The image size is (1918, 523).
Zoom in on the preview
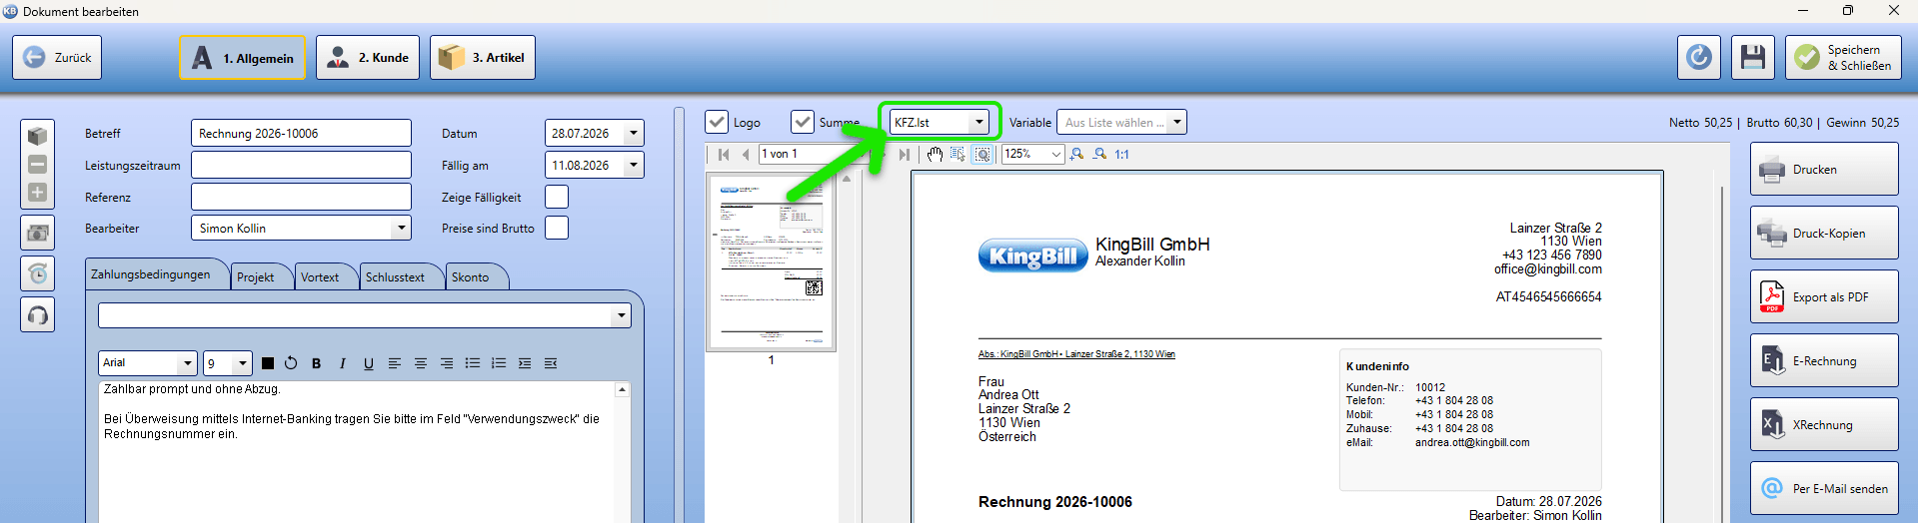[x=1076, y=155]
